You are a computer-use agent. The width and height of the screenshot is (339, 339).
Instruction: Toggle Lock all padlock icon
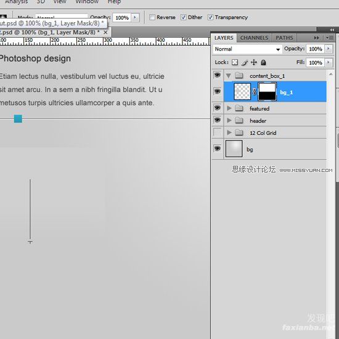click(263, 62)
